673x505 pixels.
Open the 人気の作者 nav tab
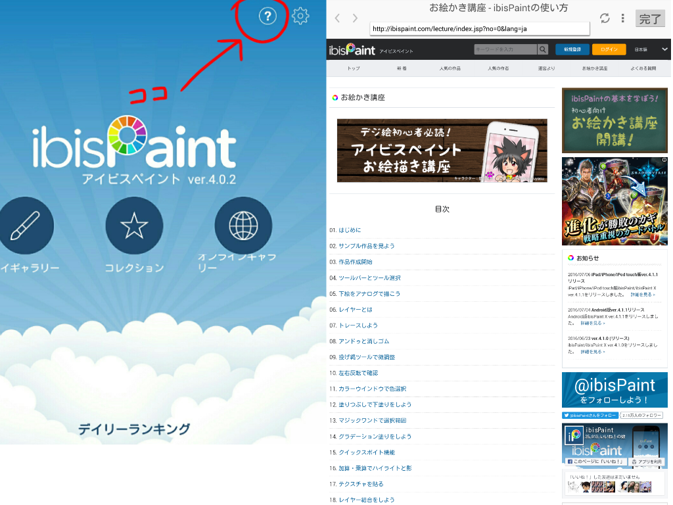[498, 68]
